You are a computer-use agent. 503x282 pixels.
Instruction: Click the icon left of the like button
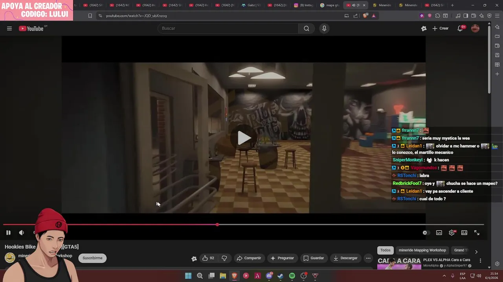pyautogui.click(x=194, y=258)
